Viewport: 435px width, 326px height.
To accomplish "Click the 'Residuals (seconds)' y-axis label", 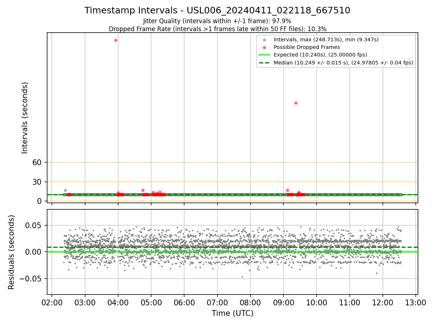I will click(12, 252).
